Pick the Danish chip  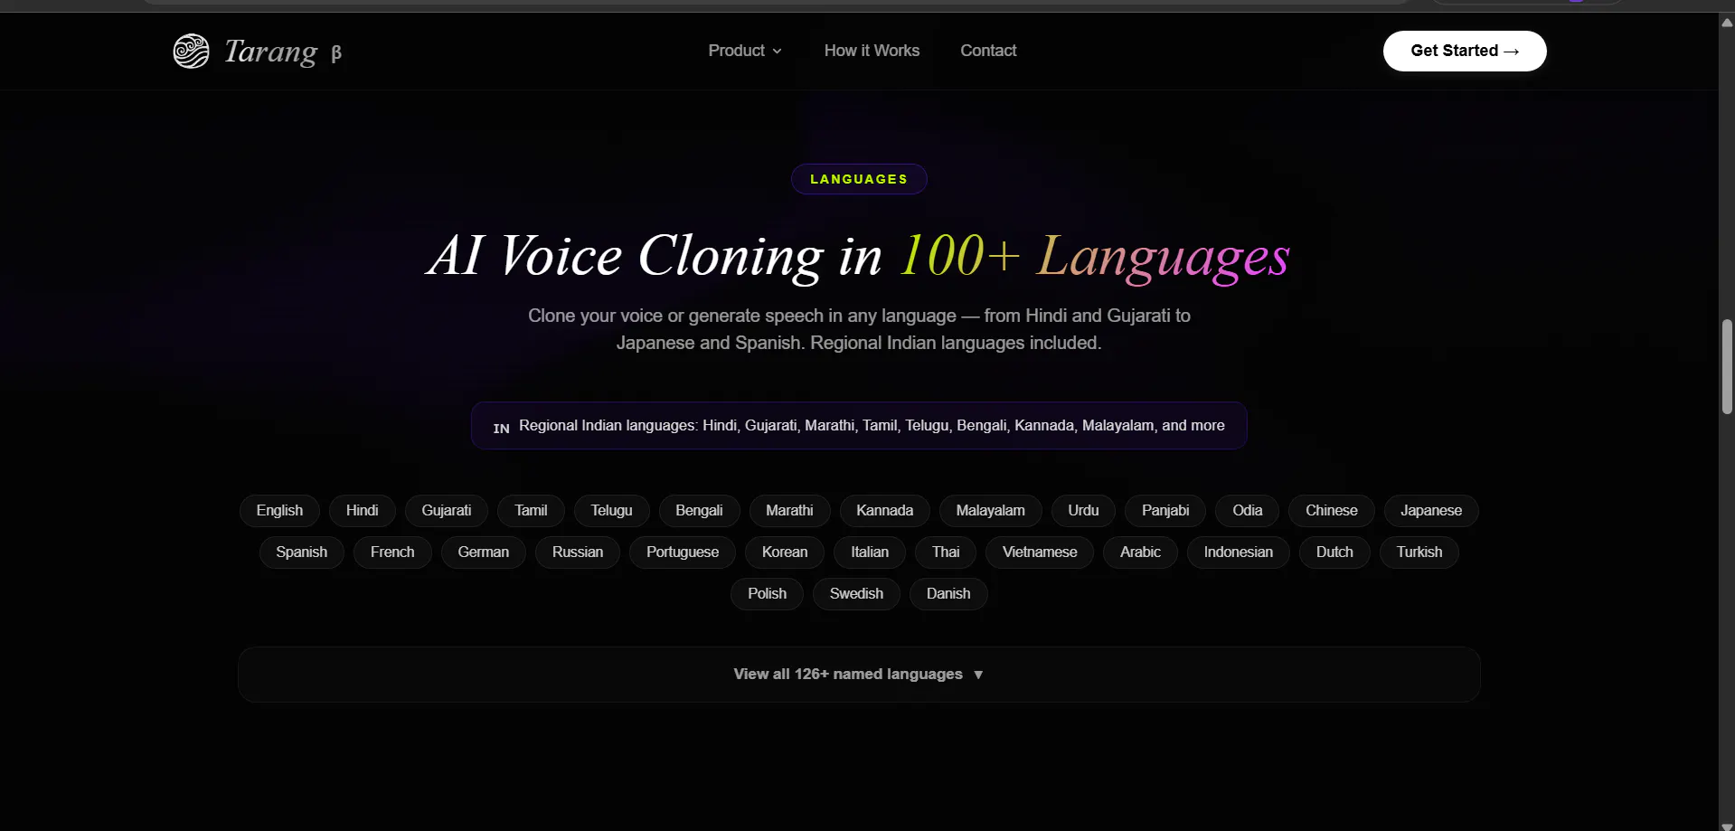tap(948, 594)
